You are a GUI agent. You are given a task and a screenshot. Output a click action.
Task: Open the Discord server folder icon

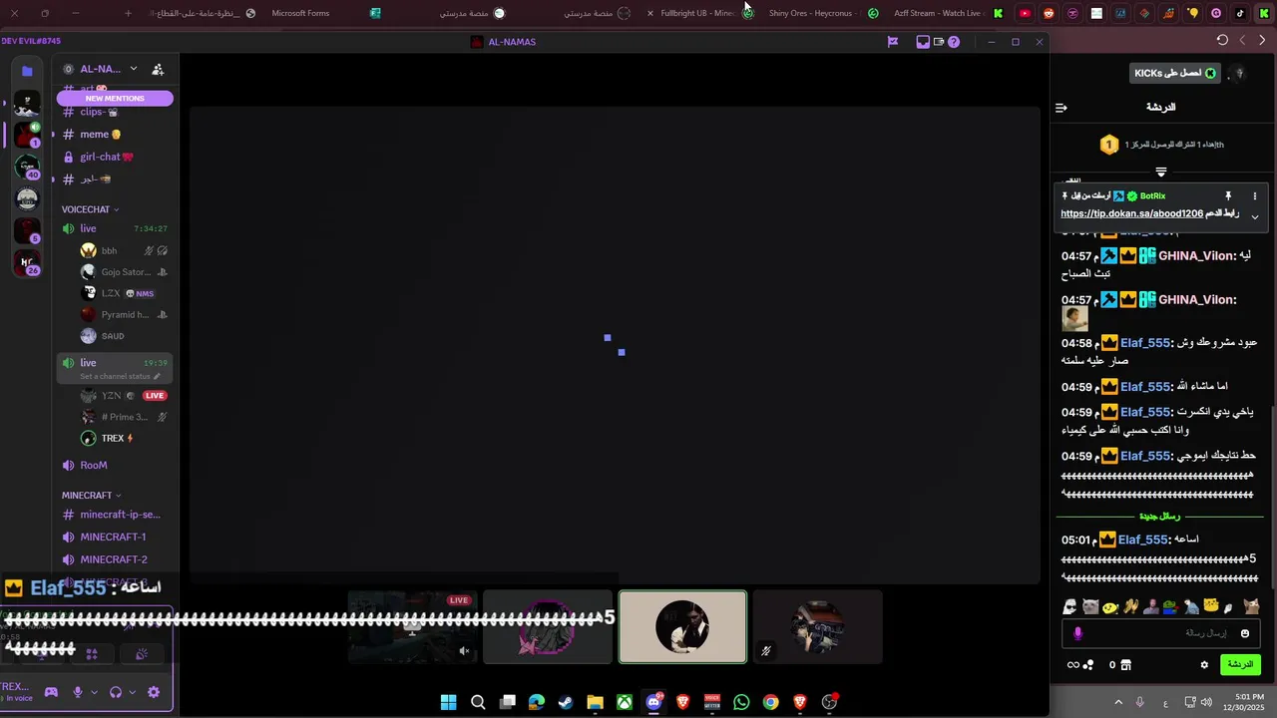click(x=27, y=71)
